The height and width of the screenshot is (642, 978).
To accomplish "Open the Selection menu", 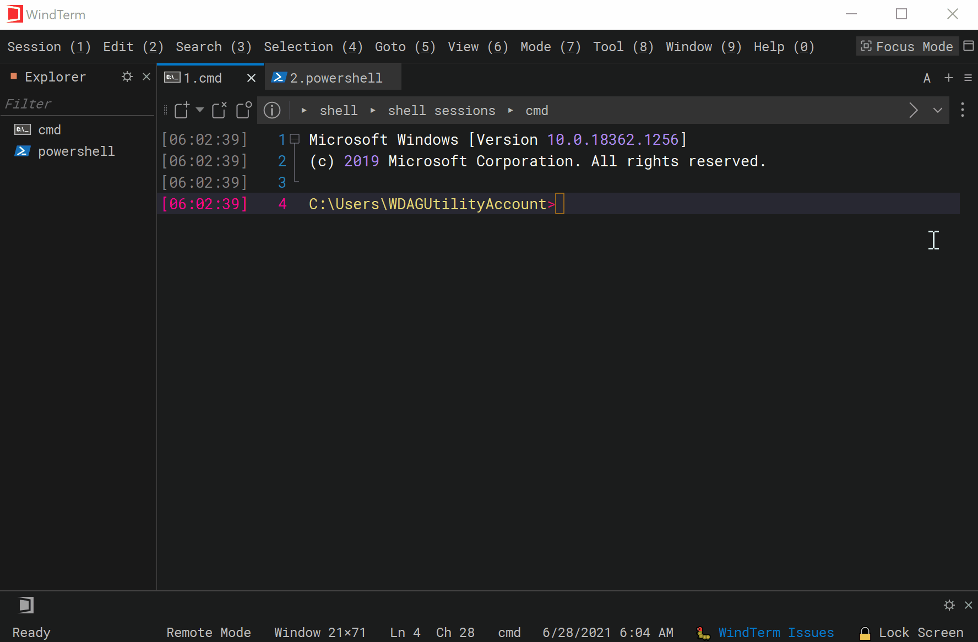I will 313,47.
